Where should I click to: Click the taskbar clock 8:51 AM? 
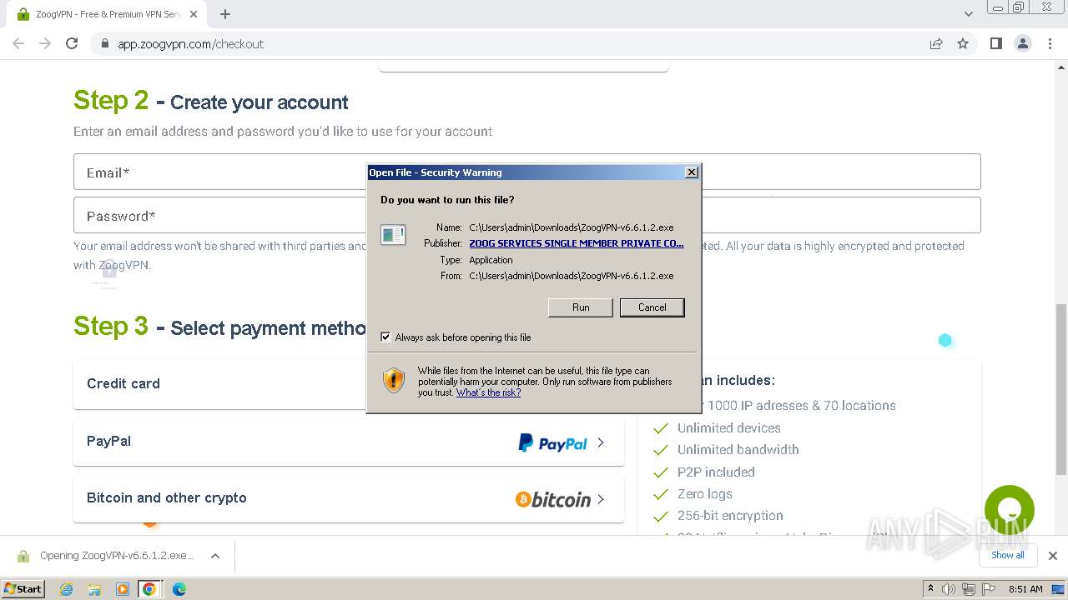click(1025, 589)
